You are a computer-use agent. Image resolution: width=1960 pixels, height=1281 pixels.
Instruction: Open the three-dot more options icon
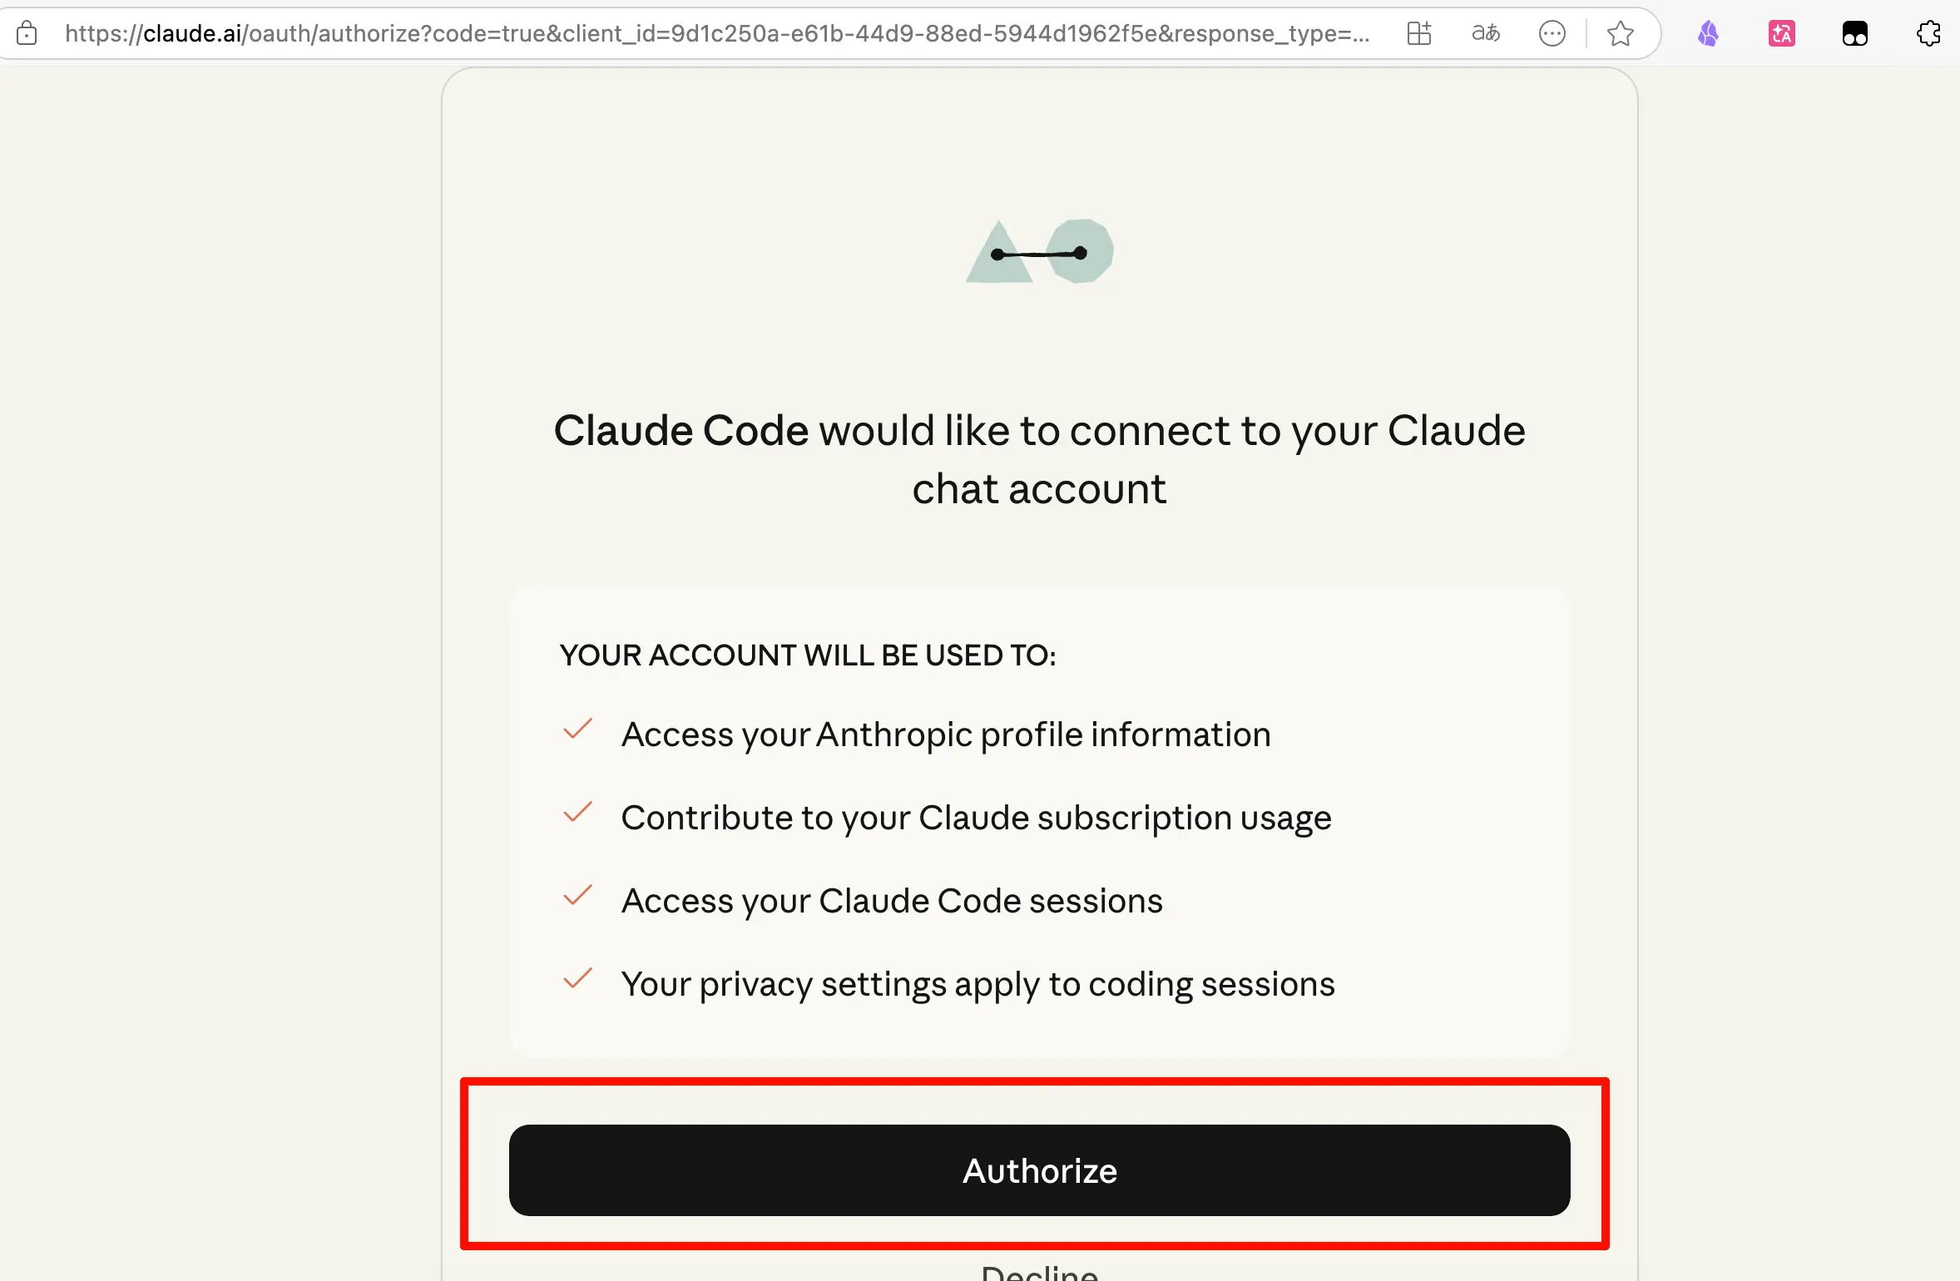[1552, 33]
